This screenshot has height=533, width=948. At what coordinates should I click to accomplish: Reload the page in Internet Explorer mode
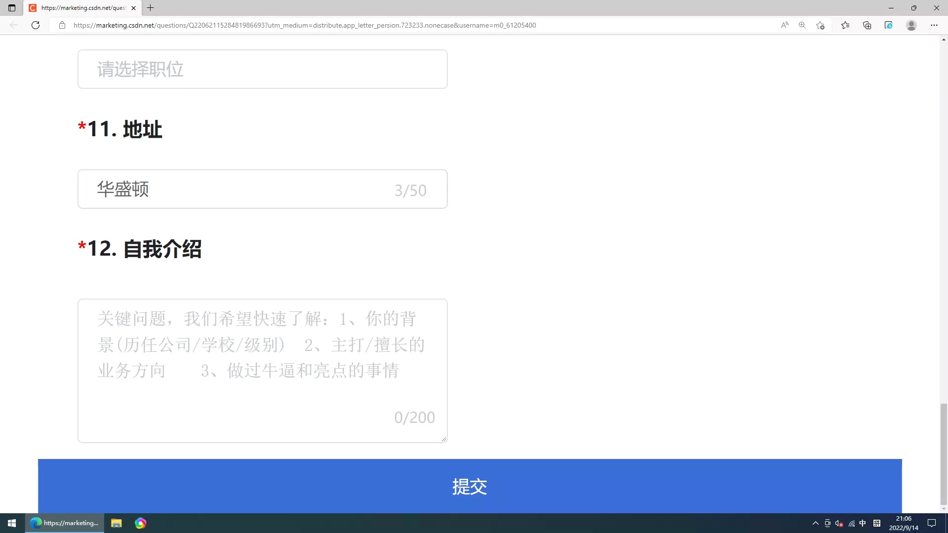(888, 25)
